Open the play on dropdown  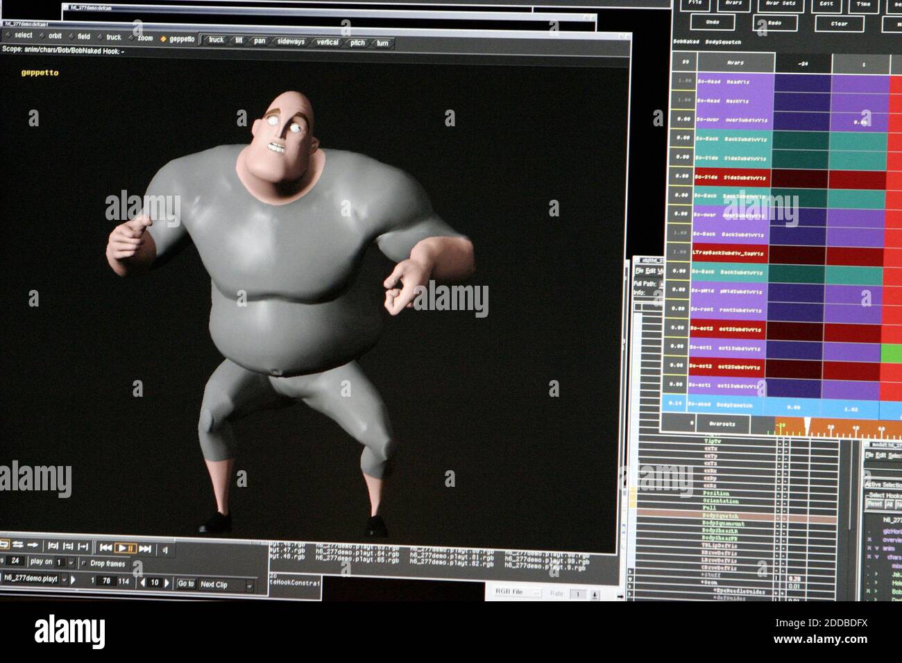[71, 562]
